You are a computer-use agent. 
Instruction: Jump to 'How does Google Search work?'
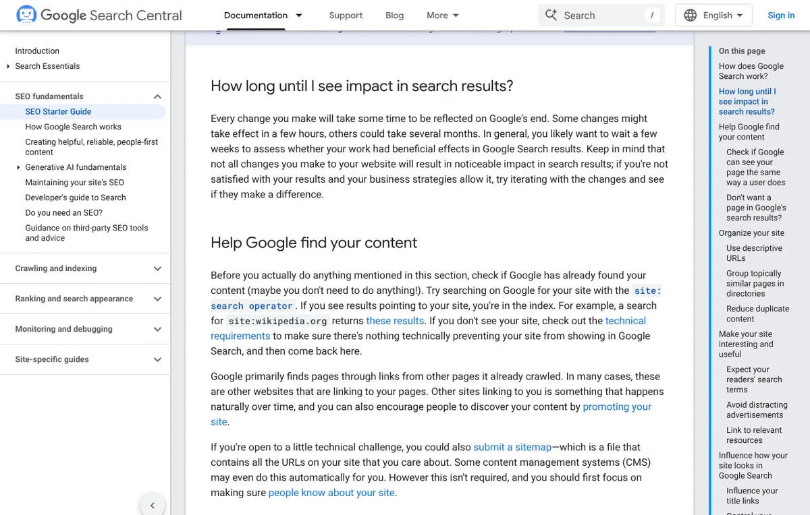[x=751, y=71]
